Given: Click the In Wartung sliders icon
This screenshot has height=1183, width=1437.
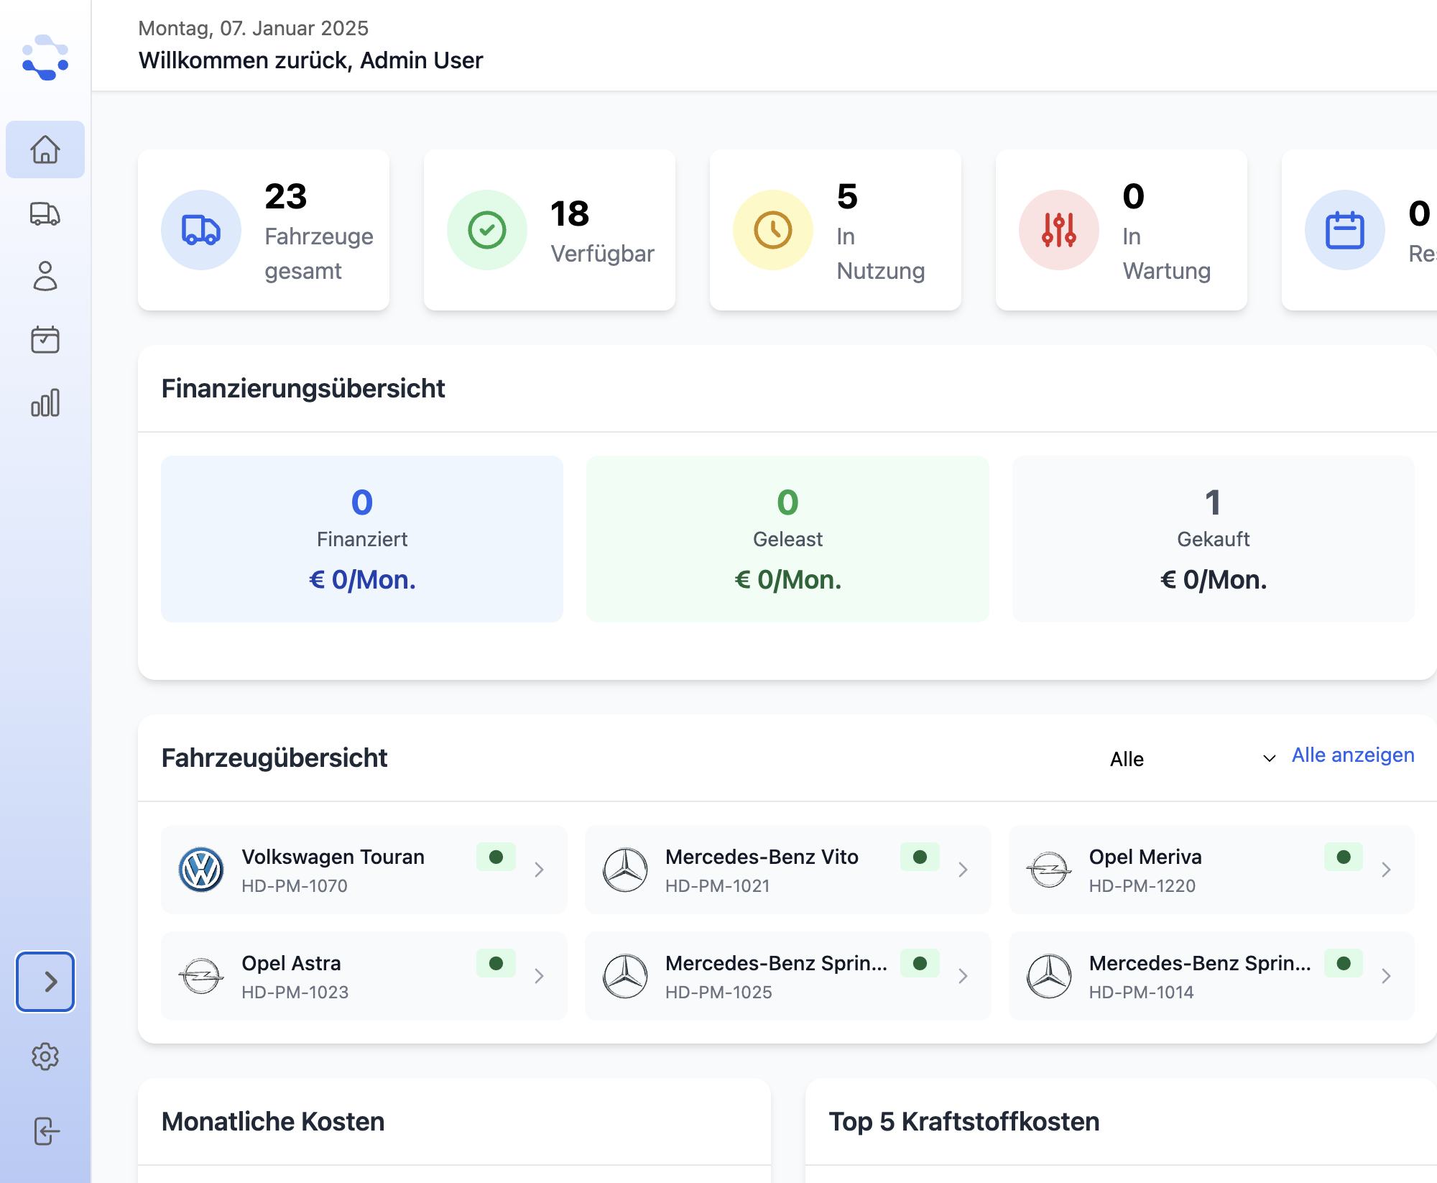Looking at the screenshot, I should 1058,229.
